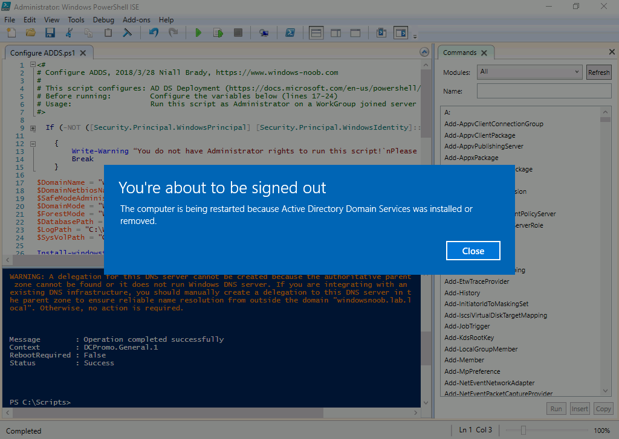Select Add-InitiatorIdToMaskingSet command

pos(486,304)
